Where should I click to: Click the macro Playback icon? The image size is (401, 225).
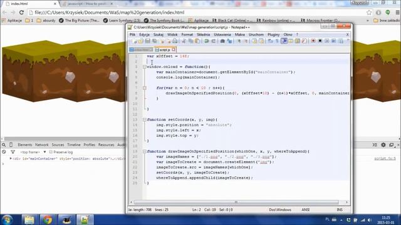click(x=327, y=41)
